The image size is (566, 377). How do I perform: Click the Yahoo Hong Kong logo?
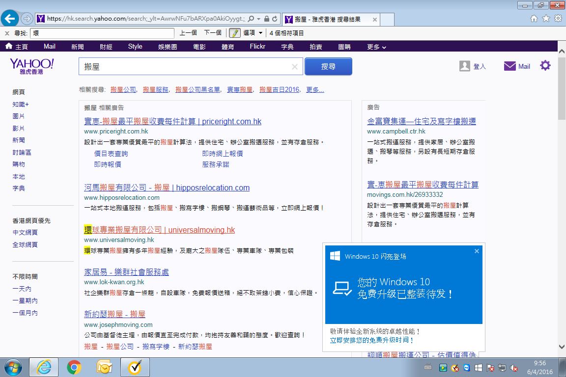click(32, 66)
